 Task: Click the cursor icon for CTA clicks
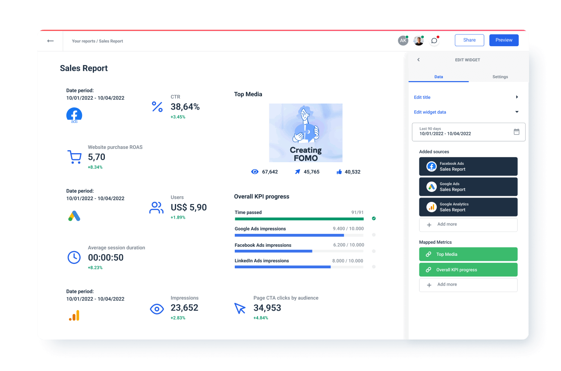click(x=240, y=308)
